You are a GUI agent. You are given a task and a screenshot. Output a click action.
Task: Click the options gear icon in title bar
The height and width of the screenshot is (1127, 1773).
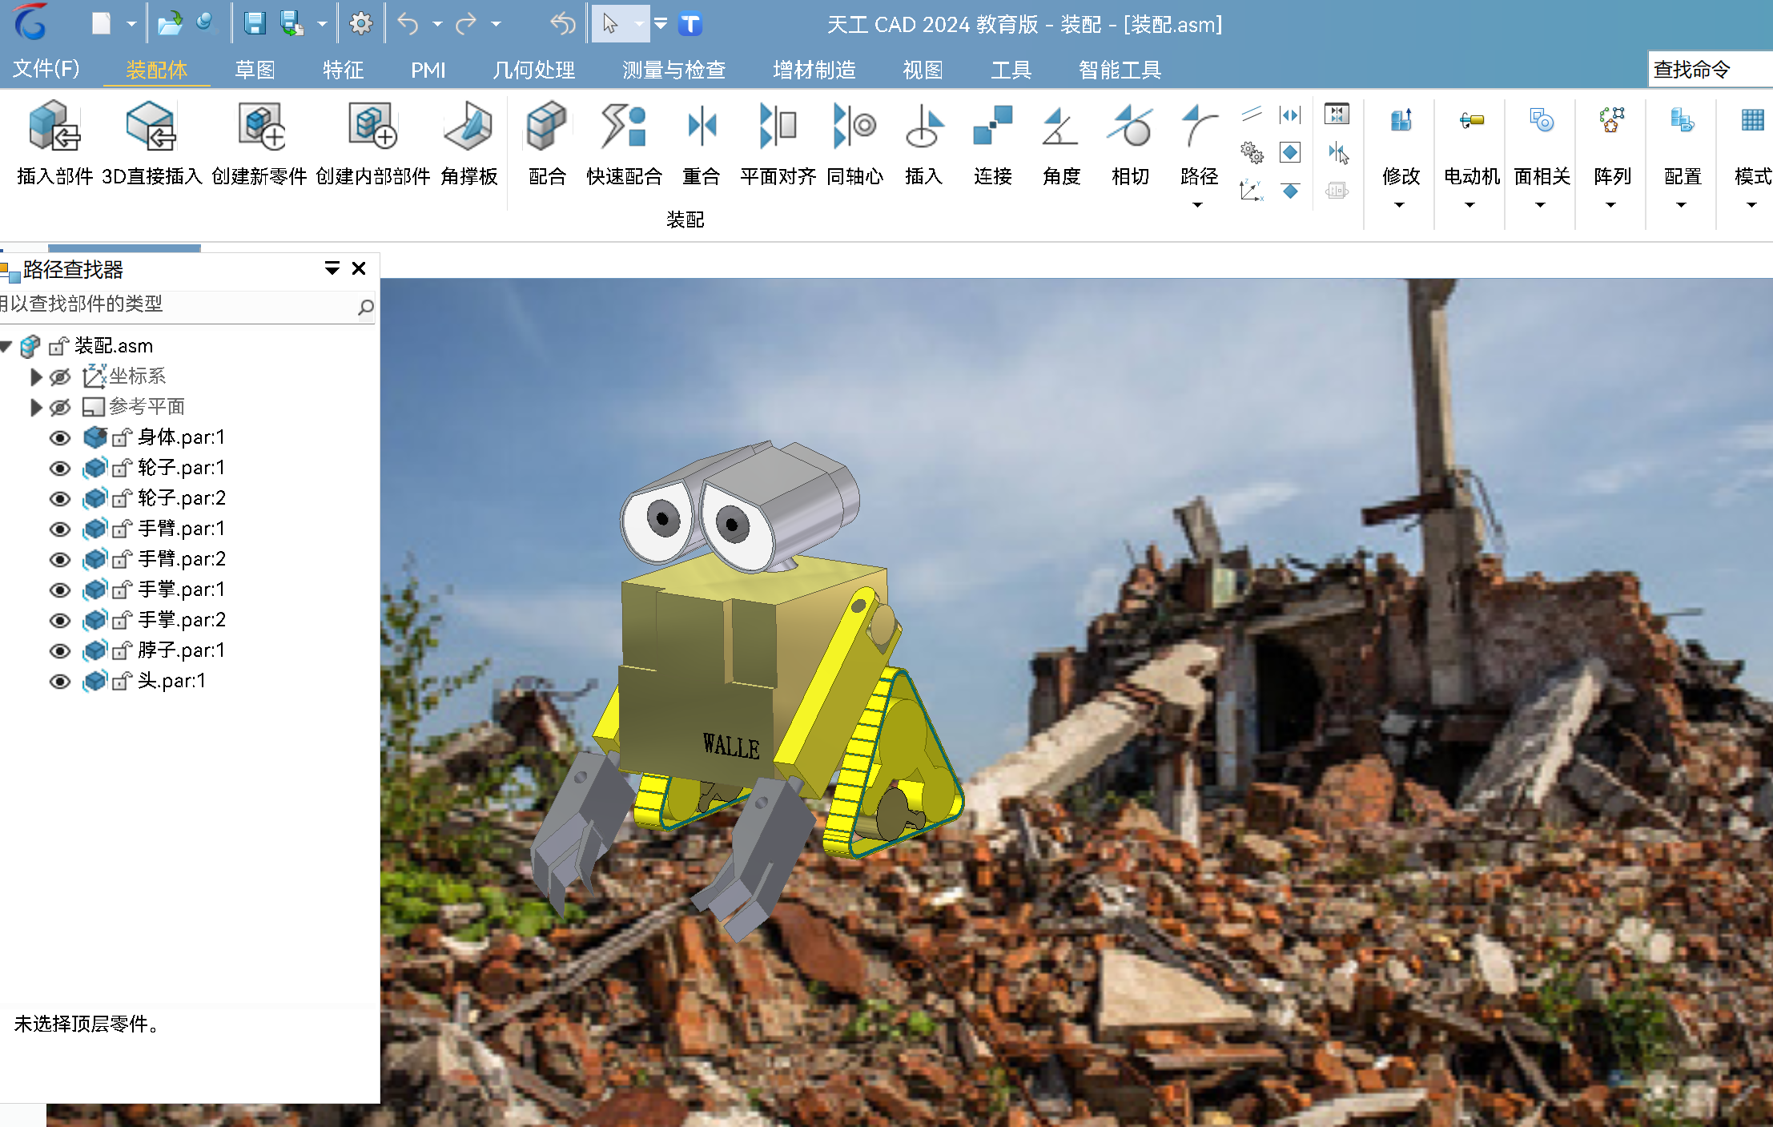[x=361, y=24]
